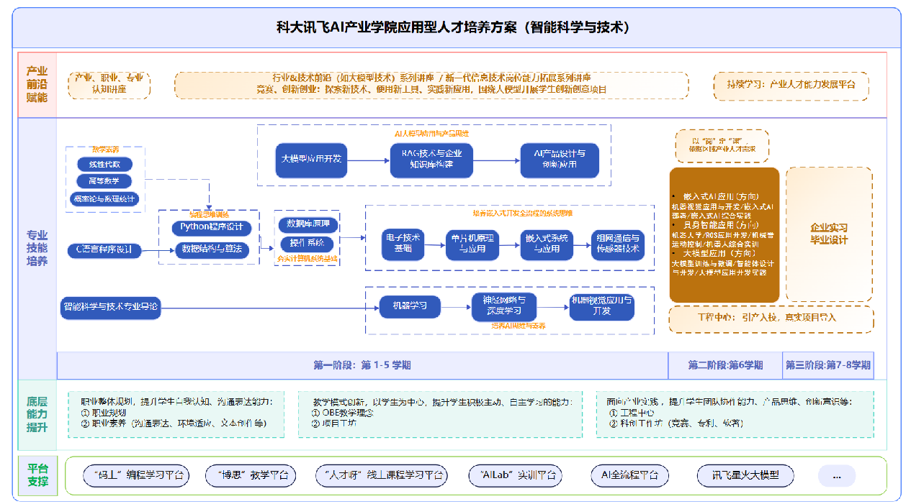
Task: Click the 产业前沿赋能 row label
Action: coord(37,84)
